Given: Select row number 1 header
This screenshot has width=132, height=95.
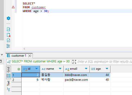Looking at the screenshot, I should [17, 75].
